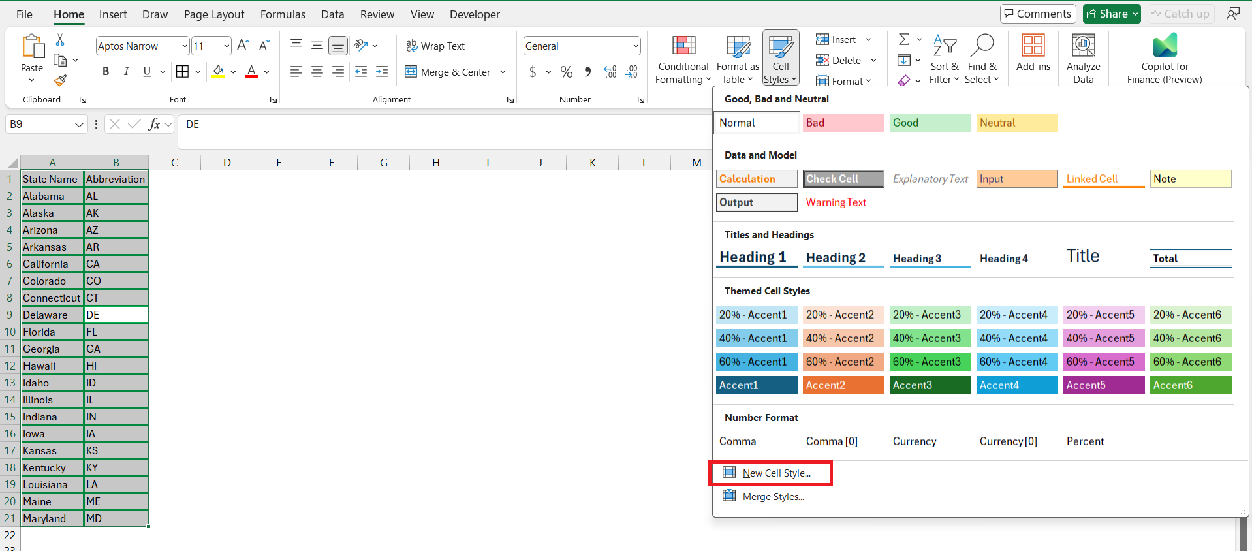Toggle Wrap Text
1252x551 pixels.
pos(435,46)
